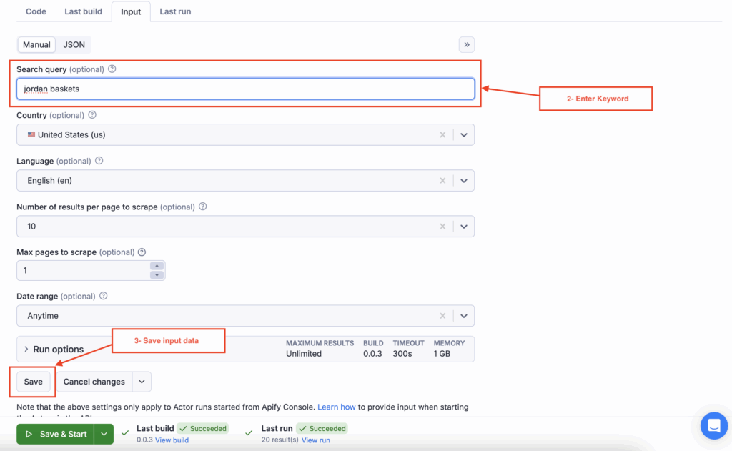Collapse panel with double-chevron icon

click(466, 45)
